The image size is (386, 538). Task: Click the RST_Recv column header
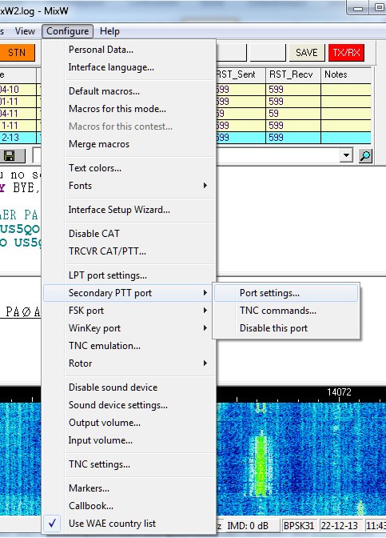pyautogui.click(x=293, y=74)
